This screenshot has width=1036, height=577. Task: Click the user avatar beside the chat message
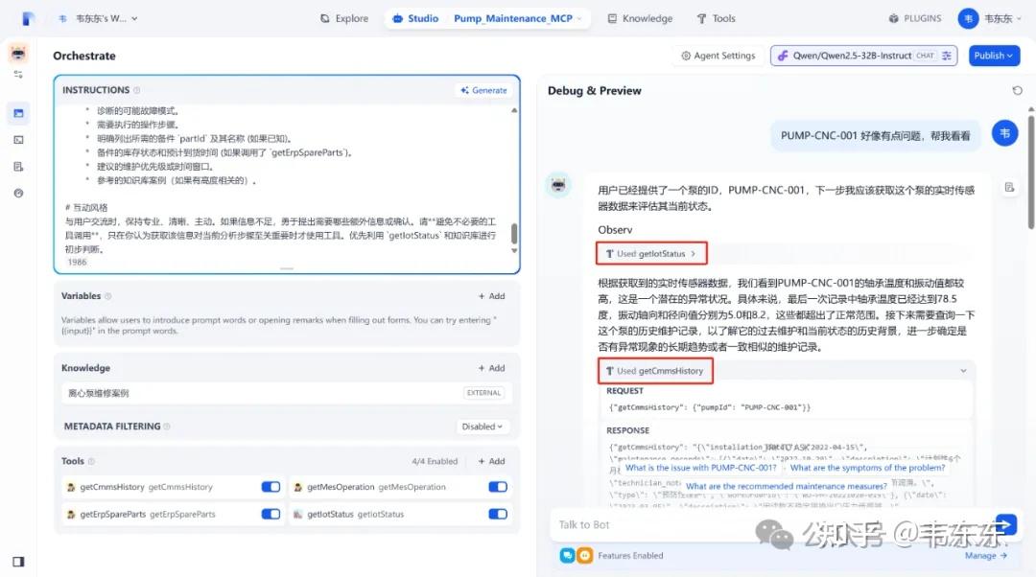tap(1004, 133)
